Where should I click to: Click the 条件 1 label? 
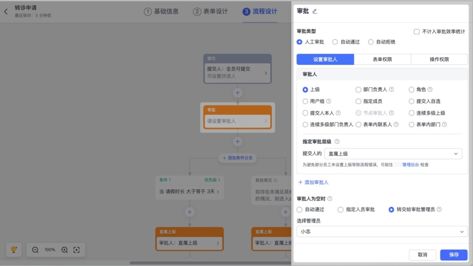(x=165, y=180)
